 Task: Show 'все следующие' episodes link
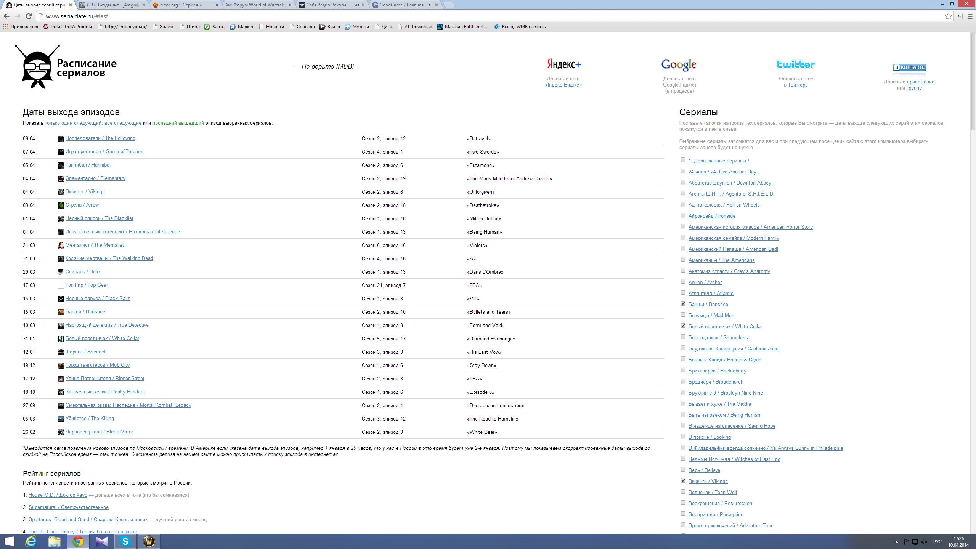[x=123, y=123]
